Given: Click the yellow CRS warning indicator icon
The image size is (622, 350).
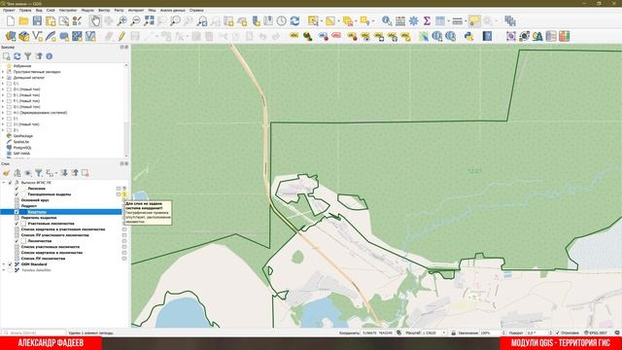Looking at the screenshot, I should 124,194.
